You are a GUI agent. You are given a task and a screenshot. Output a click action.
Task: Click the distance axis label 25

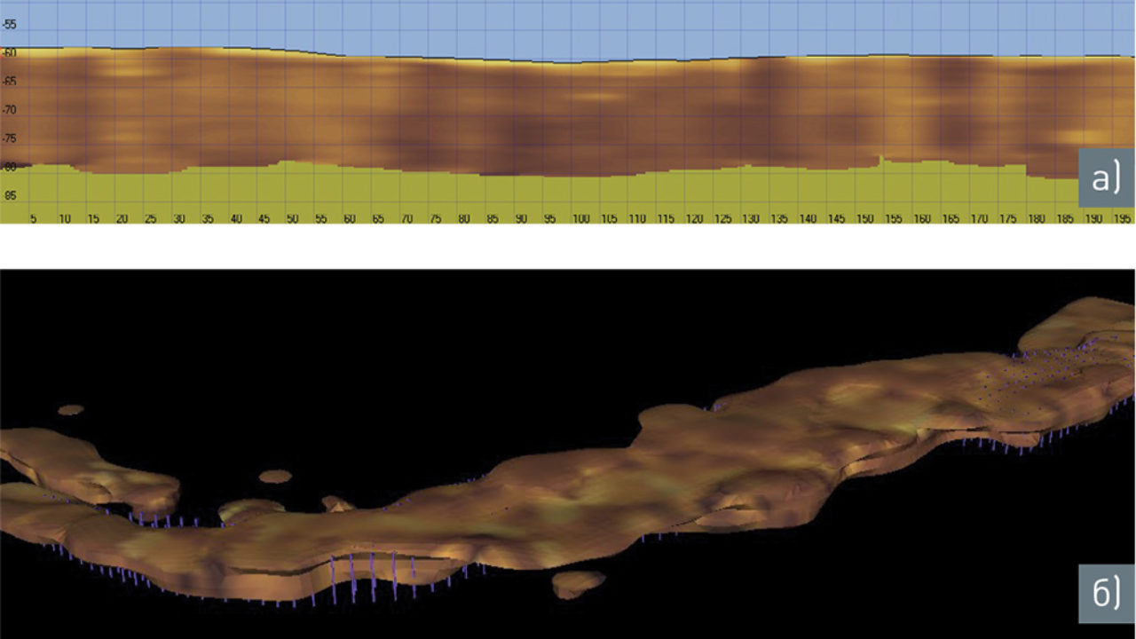point(150,218)
